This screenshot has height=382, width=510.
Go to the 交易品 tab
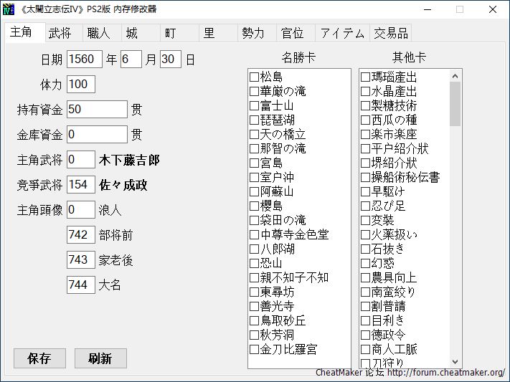(x=390, y=33)
